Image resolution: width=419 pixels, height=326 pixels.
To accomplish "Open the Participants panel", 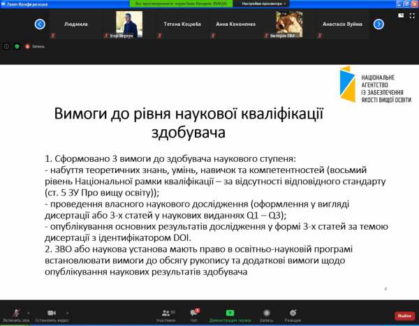I will [x=166, y=313].
